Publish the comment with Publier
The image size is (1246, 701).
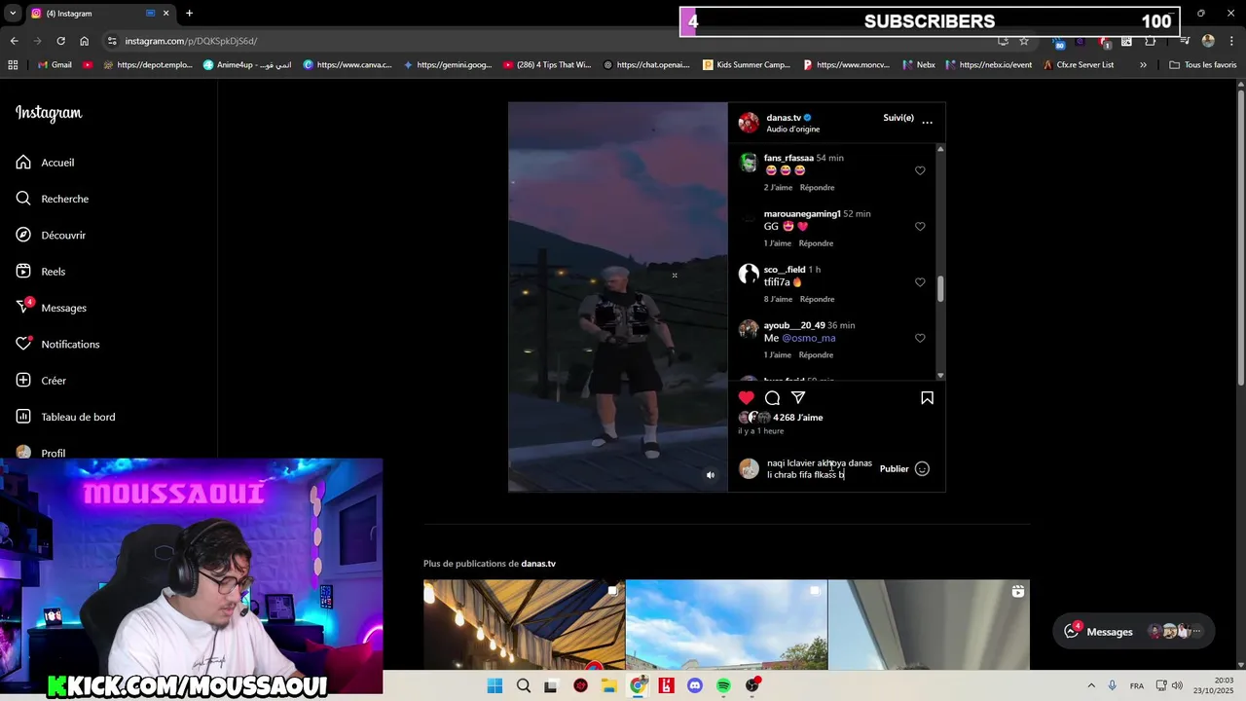894,468
